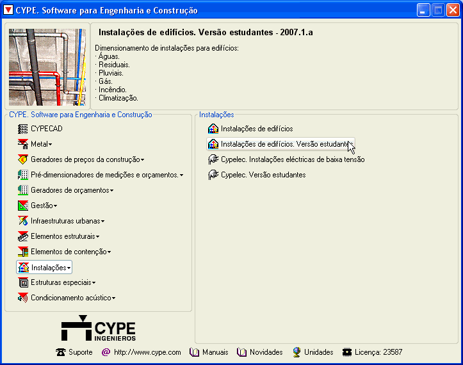Click the Instalações house icon in left list
Screen dimensions: 463x365
(x=23, y=268)
